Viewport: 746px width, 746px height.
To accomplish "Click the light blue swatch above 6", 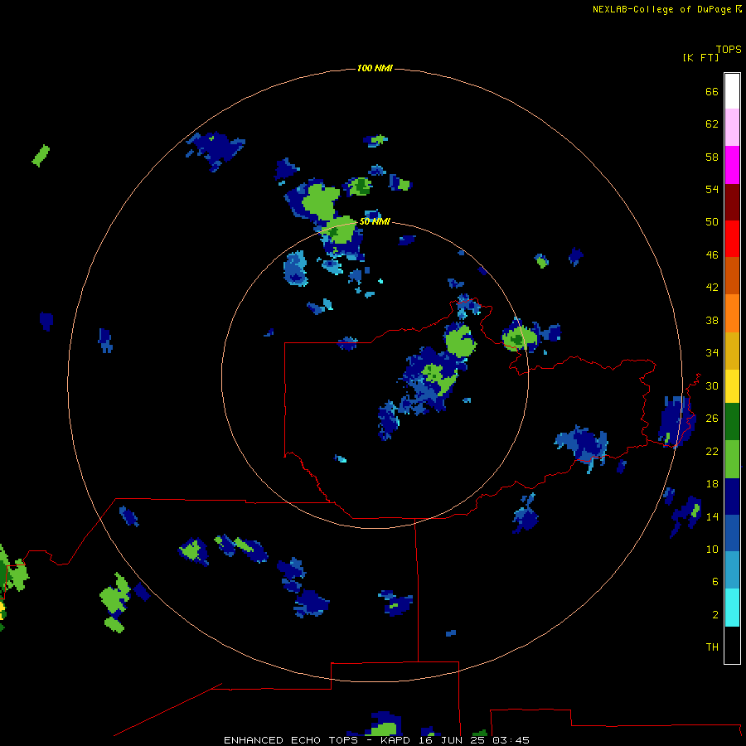I will pos(732,570).
